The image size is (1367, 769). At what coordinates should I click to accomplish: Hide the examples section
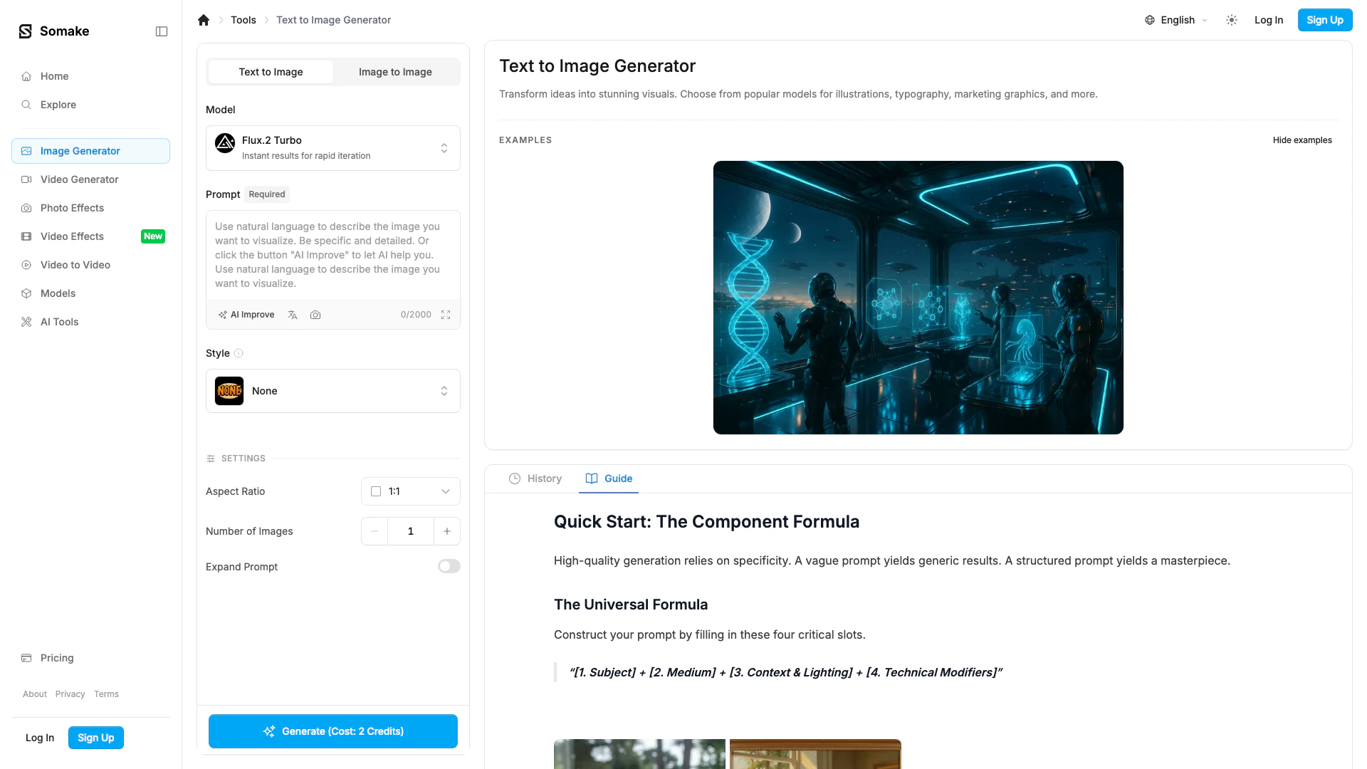click(x=1301, y=140)
